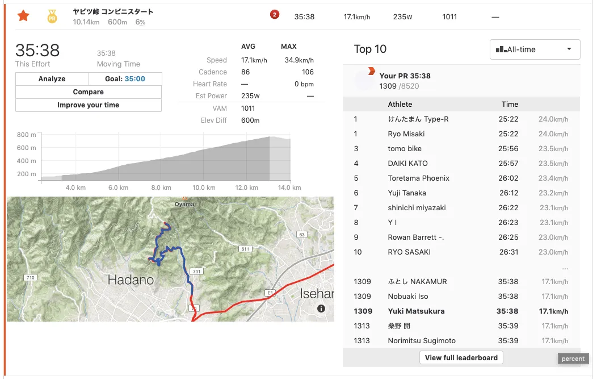Set goal via Goal: 35:00 button
Image resolution: width=597 pixels, height=379 pixels.
125,79
